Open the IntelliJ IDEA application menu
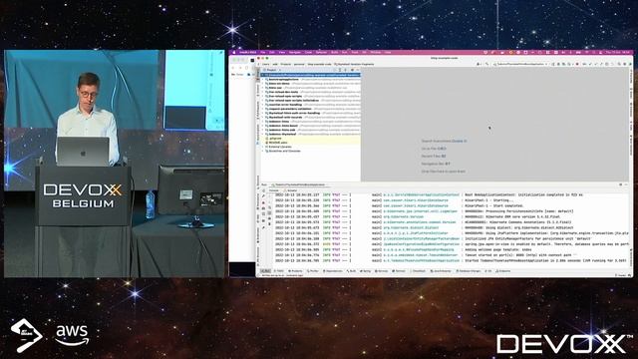638x359 pixels. 247,52
